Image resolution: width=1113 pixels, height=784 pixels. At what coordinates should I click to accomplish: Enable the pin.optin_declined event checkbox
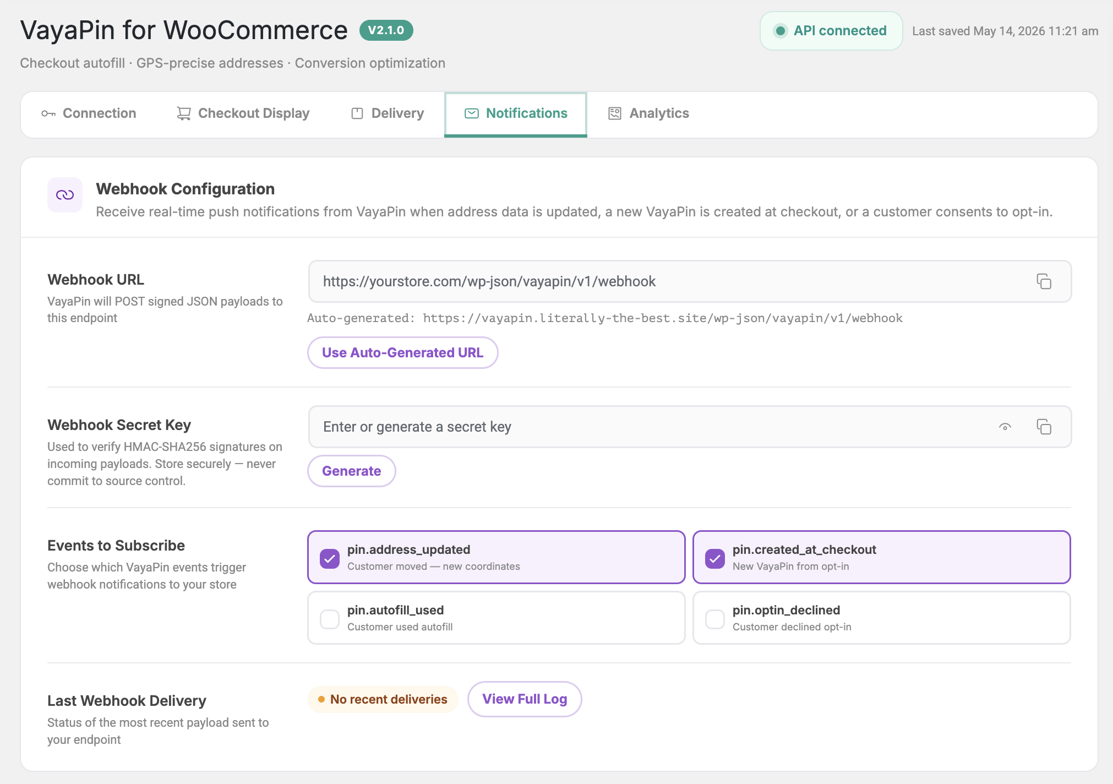[715, 619]
